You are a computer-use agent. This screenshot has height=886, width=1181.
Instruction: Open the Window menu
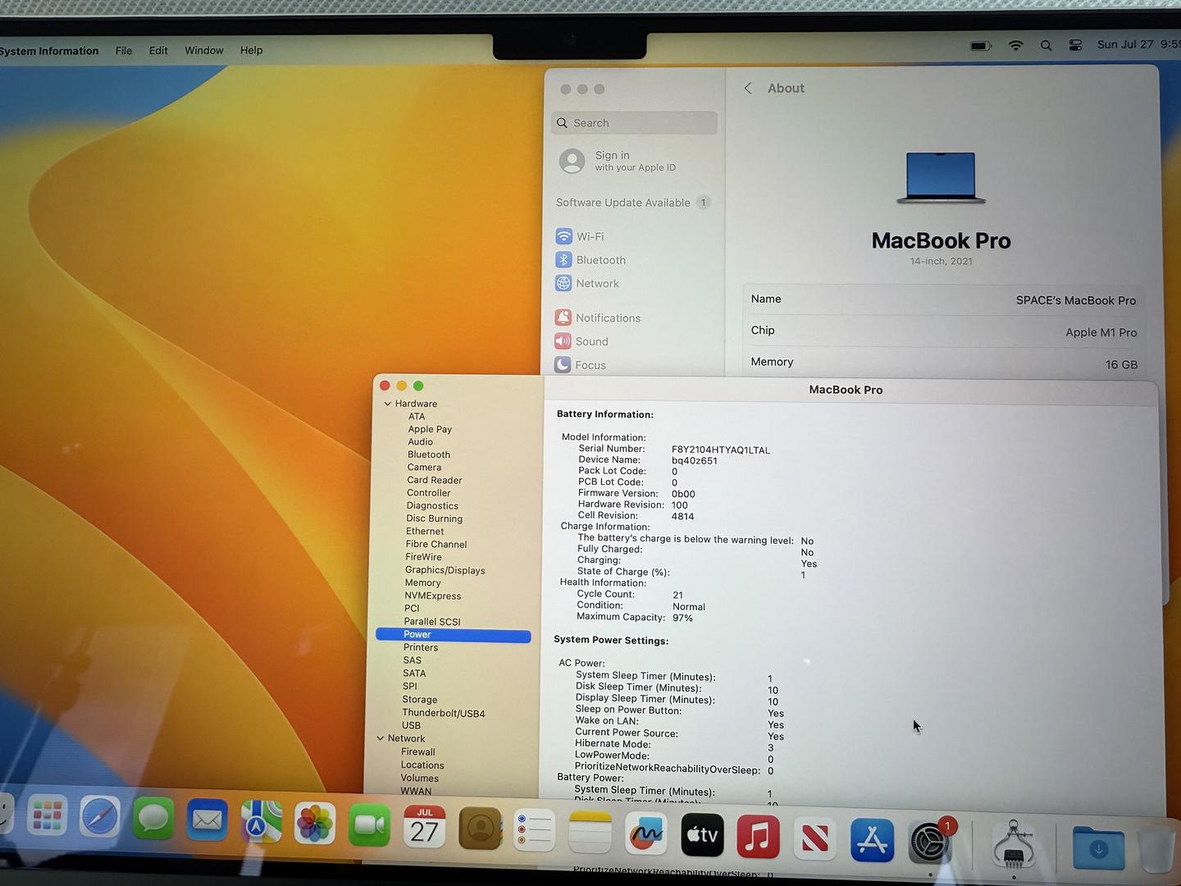pos(204,50)
